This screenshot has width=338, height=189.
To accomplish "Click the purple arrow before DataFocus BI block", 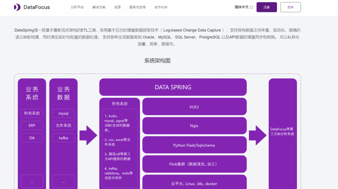I will (257, 135).
